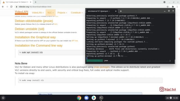
Task: Reload the VLC download page
Action: (x=11, y=7)
